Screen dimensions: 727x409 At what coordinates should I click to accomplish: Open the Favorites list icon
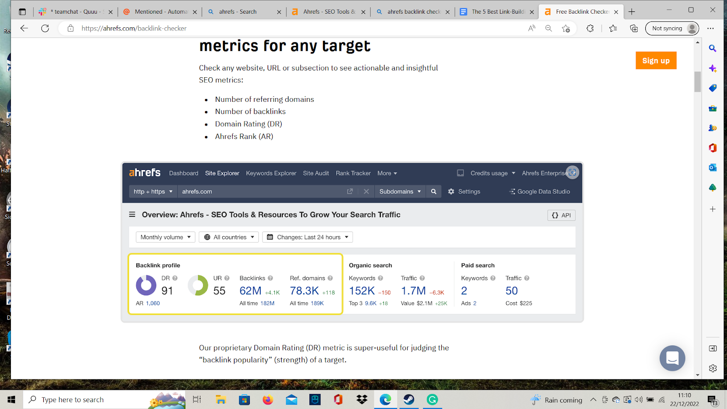tap(613, 28)
